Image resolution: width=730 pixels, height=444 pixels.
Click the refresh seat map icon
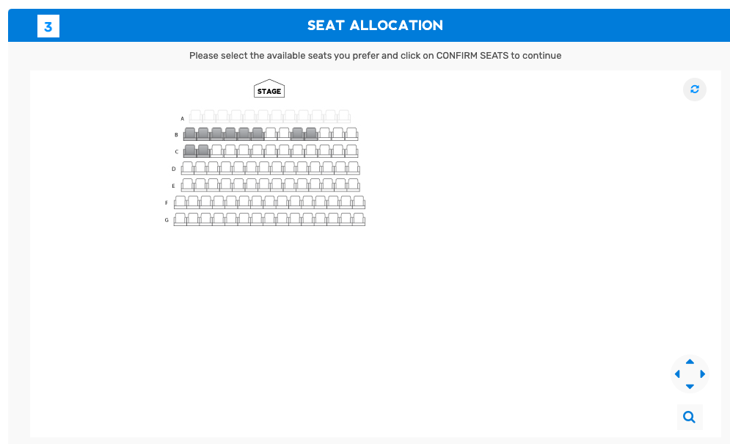point(694,90)
